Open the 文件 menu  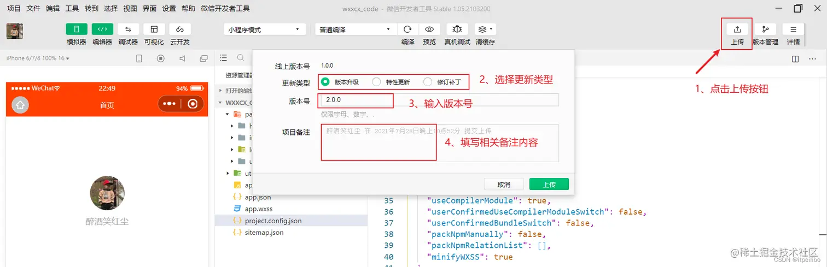[x=33, y=8]
